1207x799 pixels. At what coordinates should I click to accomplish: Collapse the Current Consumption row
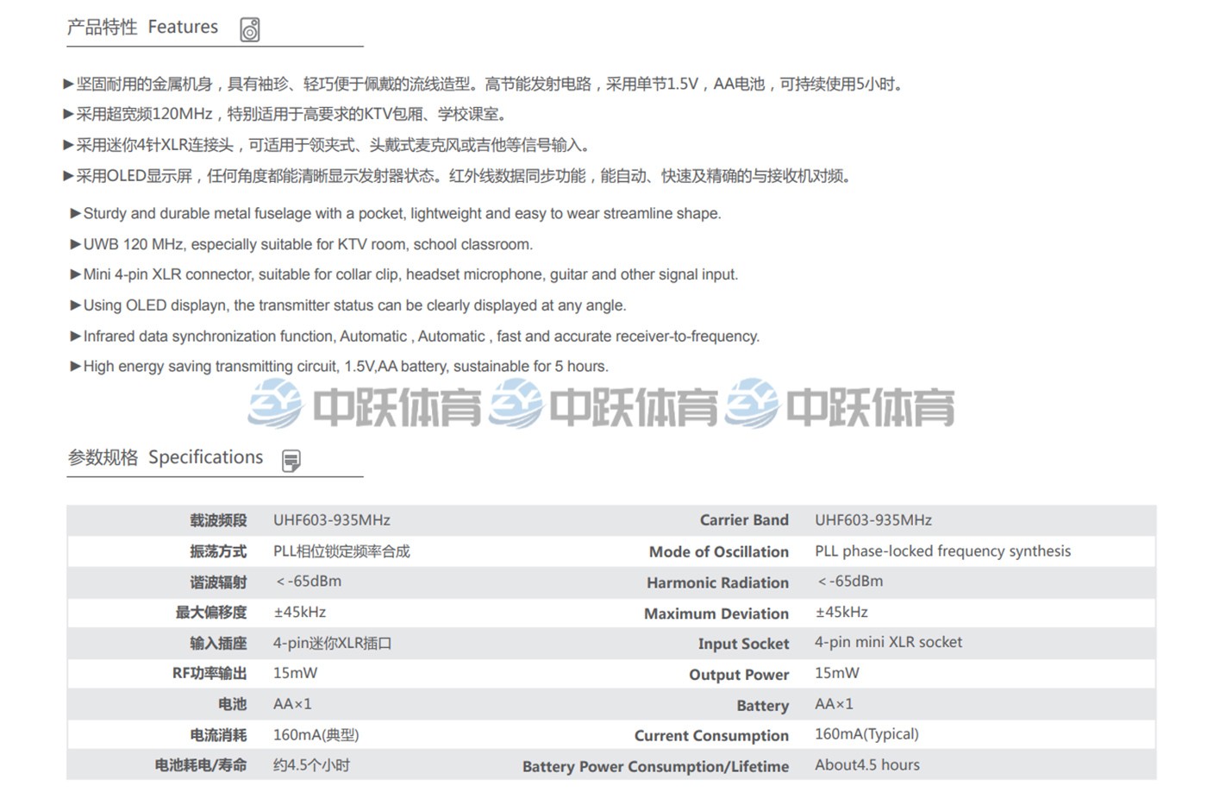[603, 734]
